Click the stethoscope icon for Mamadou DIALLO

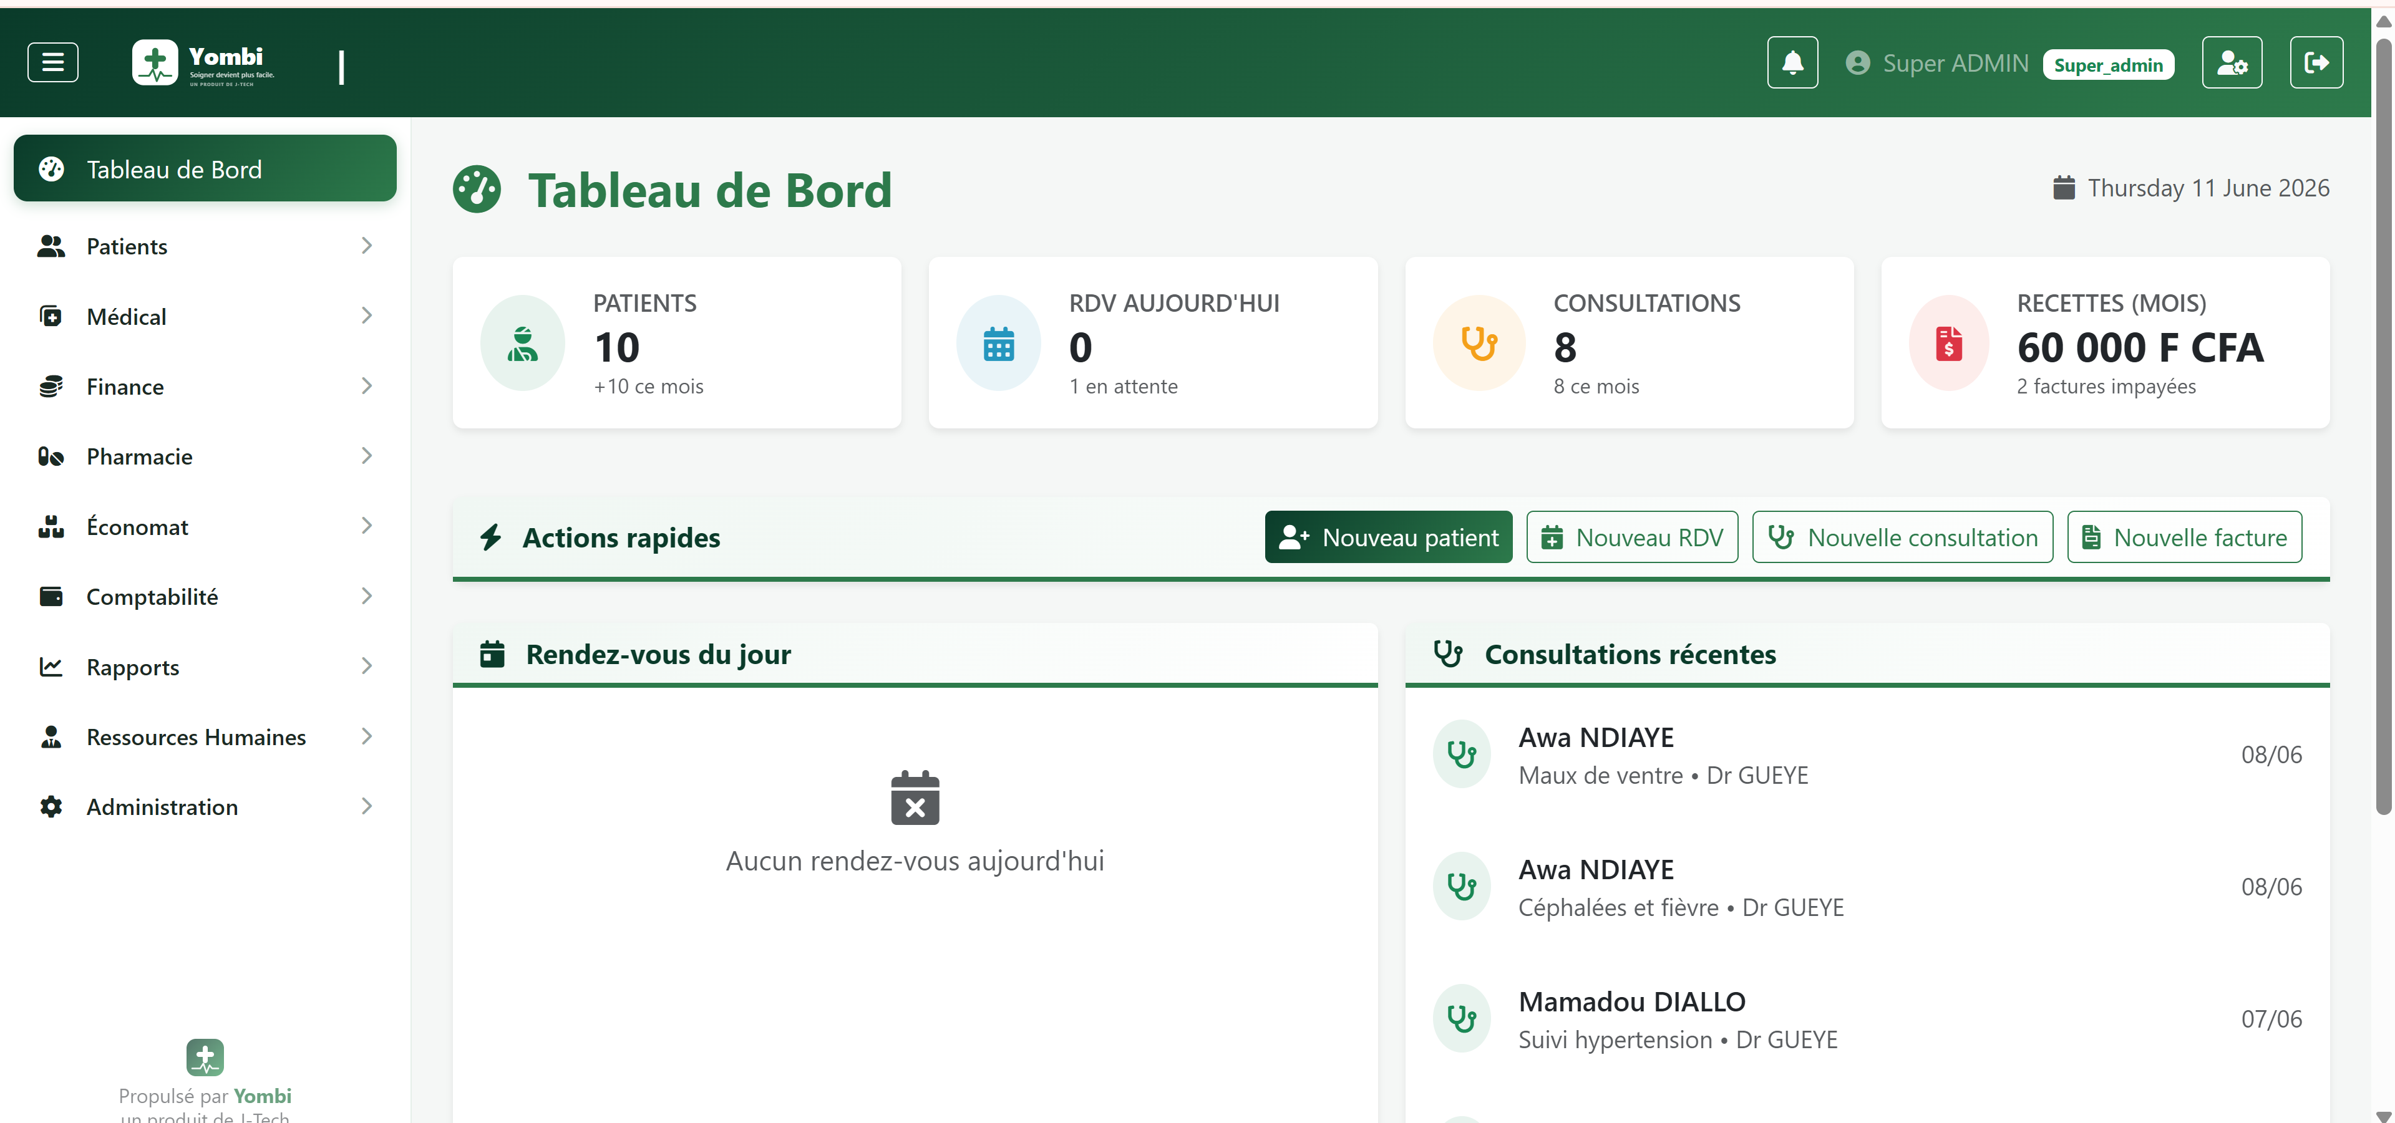(1462, 1018)
